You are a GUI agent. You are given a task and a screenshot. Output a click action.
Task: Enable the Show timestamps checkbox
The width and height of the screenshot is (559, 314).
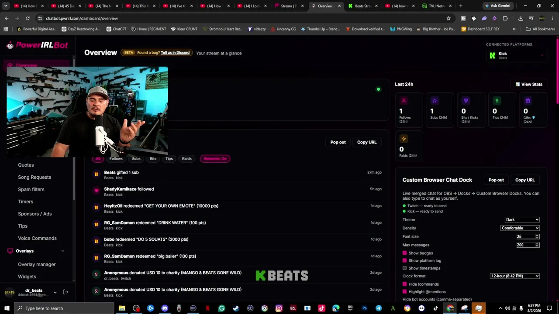coord(404,268)
